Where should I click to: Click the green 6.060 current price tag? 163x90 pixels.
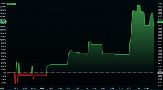160,22
